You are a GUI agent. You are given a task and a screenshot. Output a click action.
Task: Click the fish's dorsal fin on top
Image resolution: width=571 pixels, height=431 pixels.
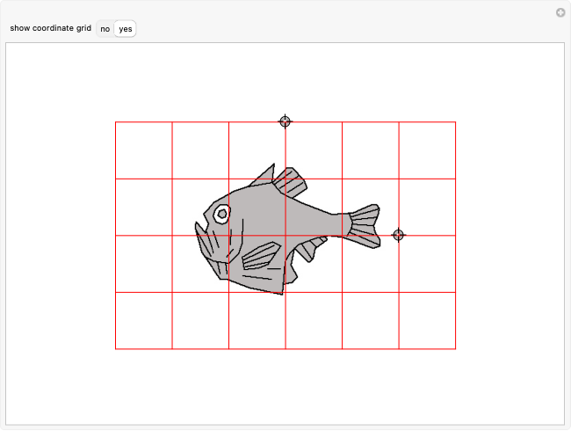[x=290, y=182]
